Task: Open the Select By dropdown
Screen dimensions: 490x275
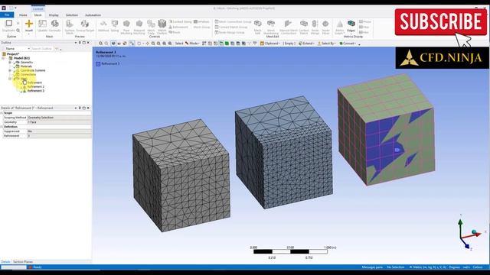Action: coord(327,44)
